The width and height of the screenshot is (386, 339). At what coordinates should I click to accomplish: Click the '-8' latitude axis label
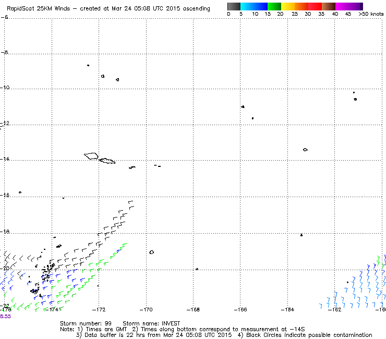point(4,52)
